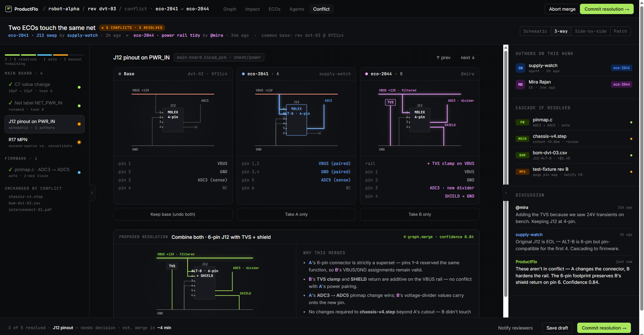
Task: Click the MR Mira Rajan avatar
Action: [x=520, y=85]
